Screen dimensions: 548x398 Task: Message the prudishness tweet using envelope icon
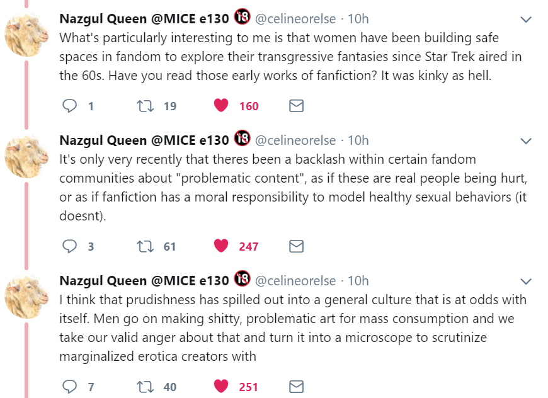click(x=296, y=387)
